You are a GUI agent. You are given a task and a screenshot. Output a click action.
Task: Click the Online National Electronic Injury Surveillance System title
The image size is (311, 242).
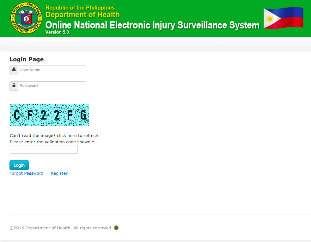[152, 25]
